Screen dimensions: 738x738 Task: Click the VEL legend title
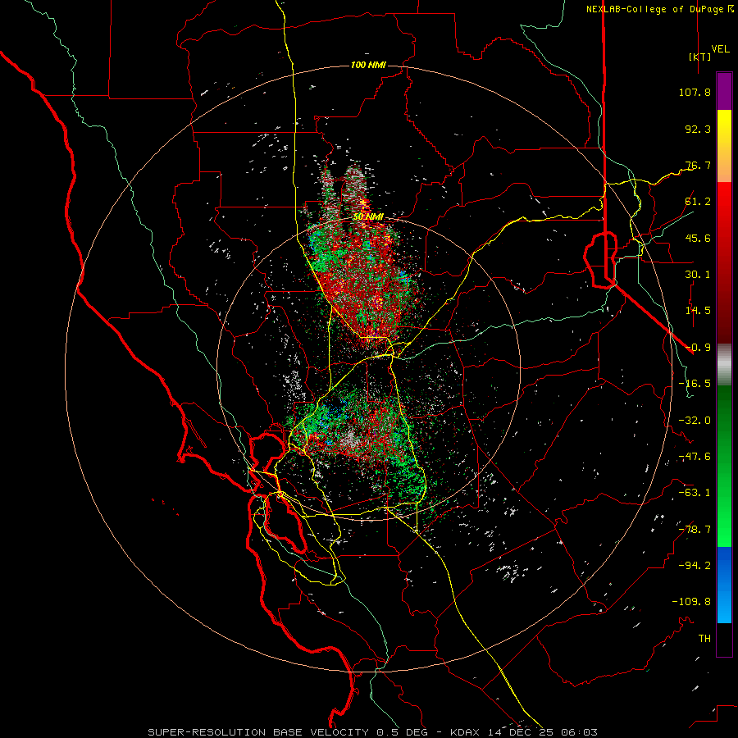click(720, 49)
